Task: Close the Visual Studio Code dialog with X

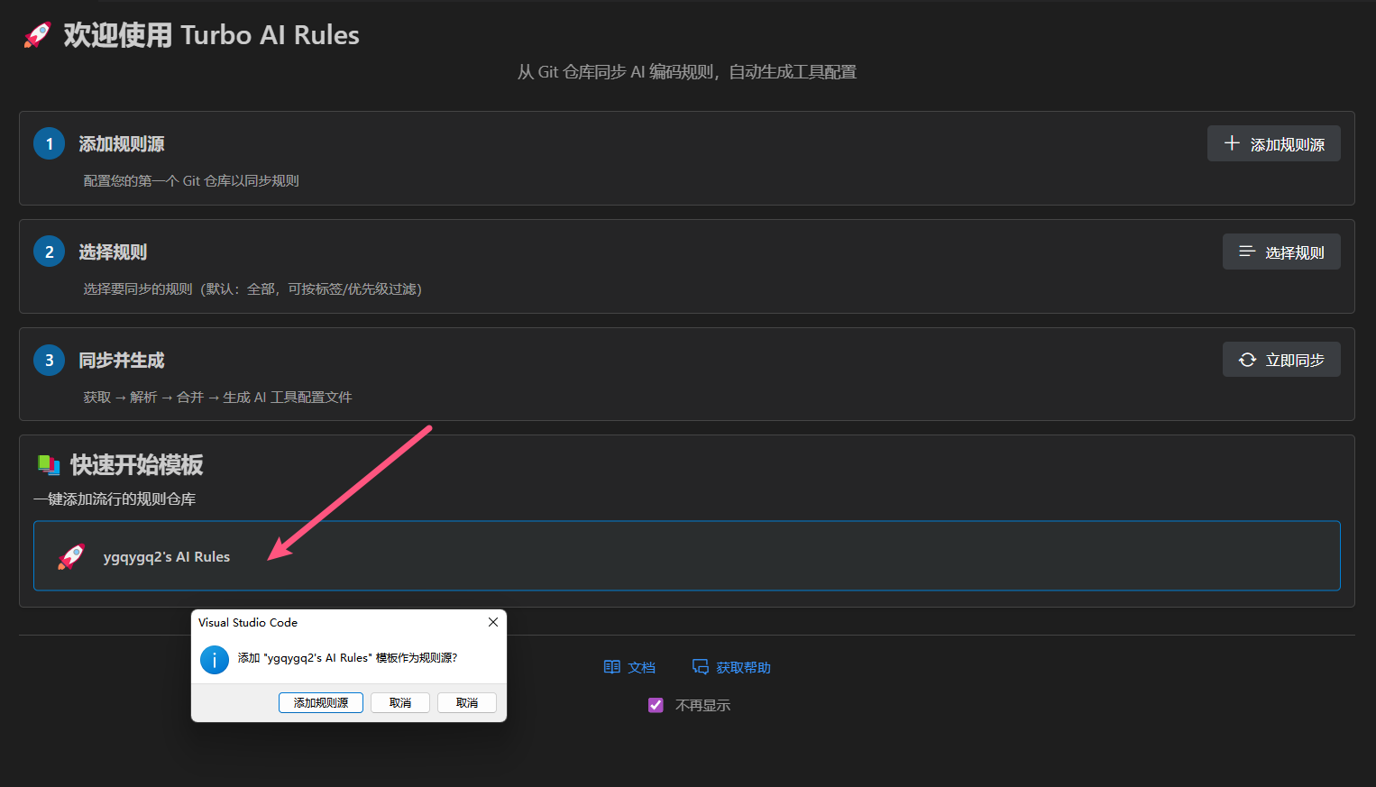Action: 492,622
